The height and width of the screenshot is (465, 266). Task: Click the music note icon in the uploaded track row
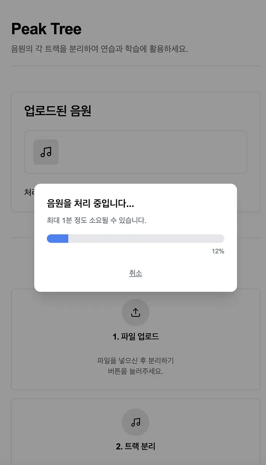(x=46, y=152)
